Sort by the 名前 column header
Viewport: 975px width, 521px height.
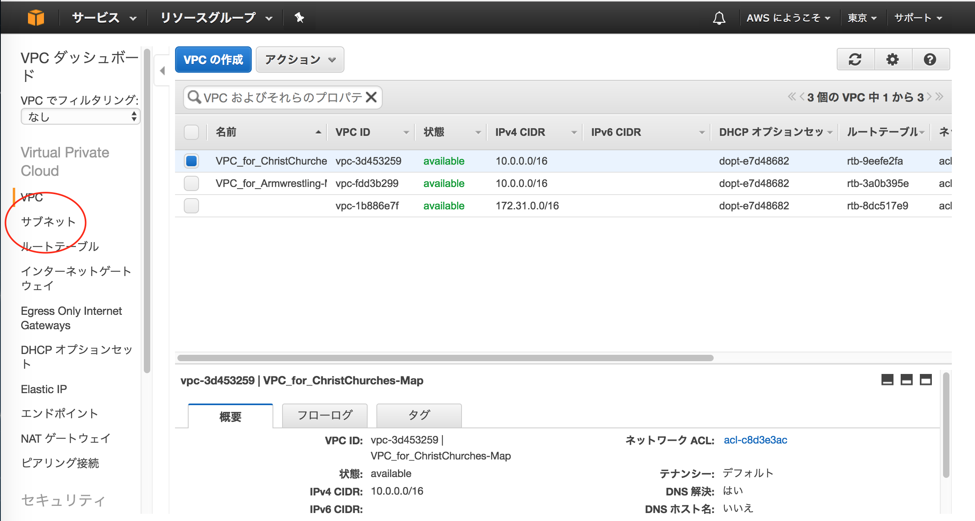pos(268,132)
